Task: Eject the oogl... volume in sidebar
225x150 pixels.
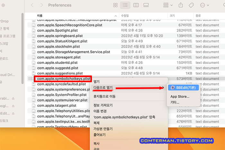Action: tap(13, 106)
